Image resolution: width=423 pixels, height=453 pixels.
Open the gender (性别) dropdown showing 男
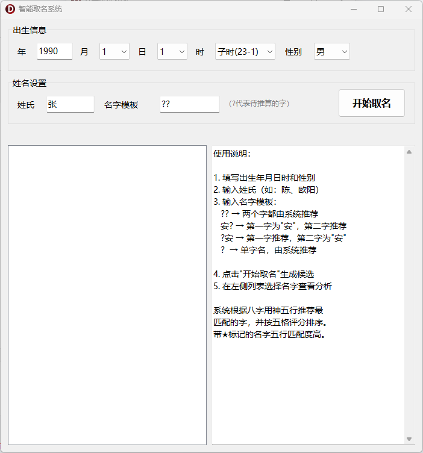click(331, 51)
